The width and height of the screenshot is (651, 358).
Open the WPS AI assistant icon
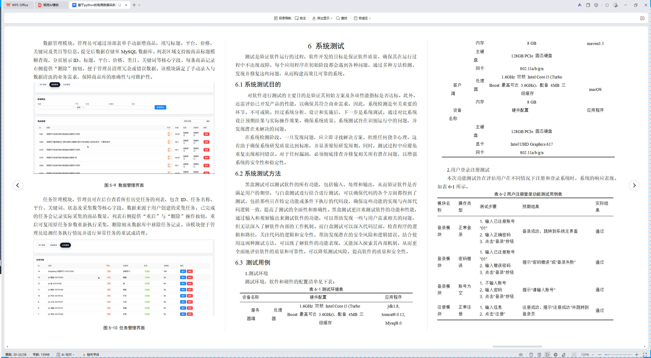[580, 5]
